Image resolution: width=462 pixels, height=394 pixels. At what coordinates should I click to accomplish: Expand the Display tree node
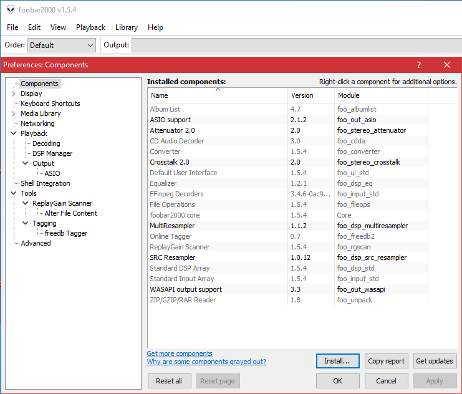[13, 94]
